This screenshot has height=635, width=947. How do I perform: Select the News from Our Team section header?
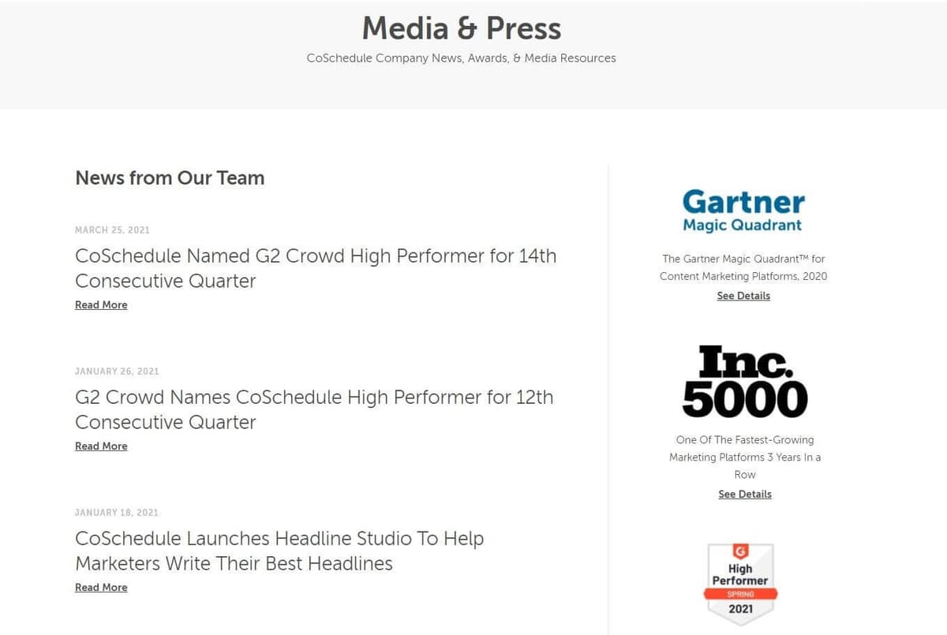click(x=169, y=178)
